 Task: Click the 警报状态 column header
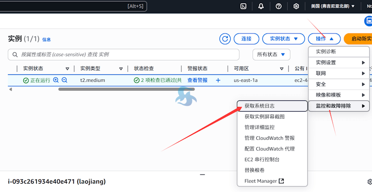(197, 69)
